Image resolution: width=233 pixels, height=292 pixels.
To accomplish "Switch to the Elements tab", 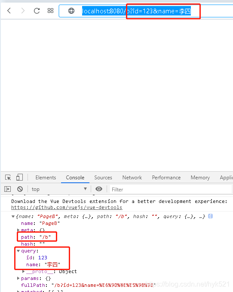I will click(46, 178).
